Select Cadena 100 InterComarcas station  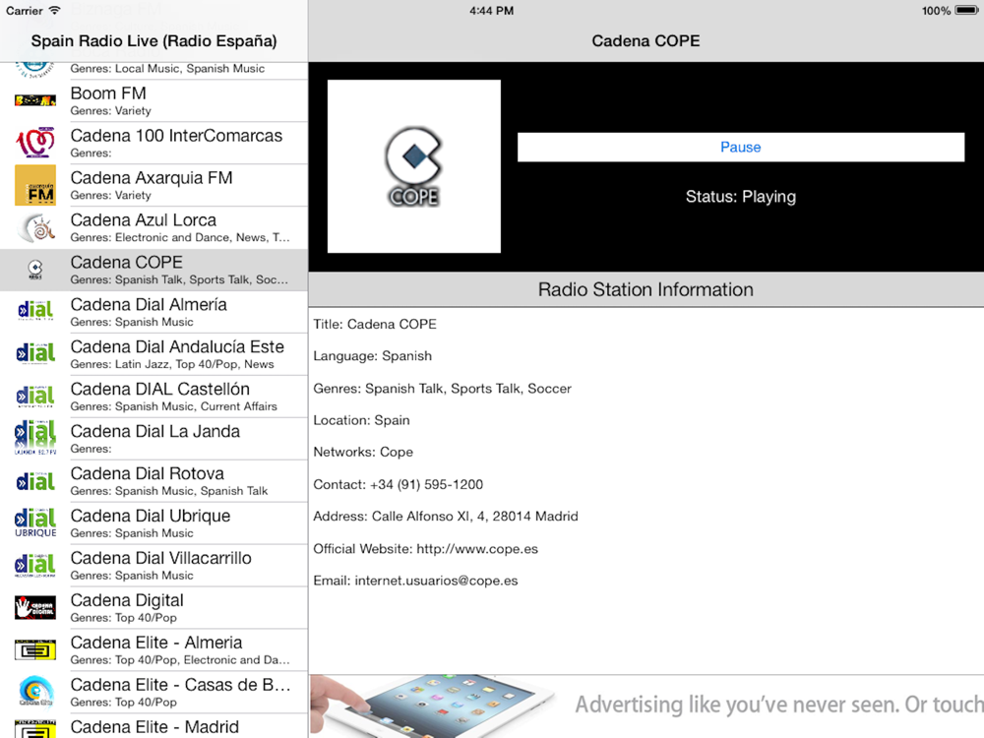154,143
